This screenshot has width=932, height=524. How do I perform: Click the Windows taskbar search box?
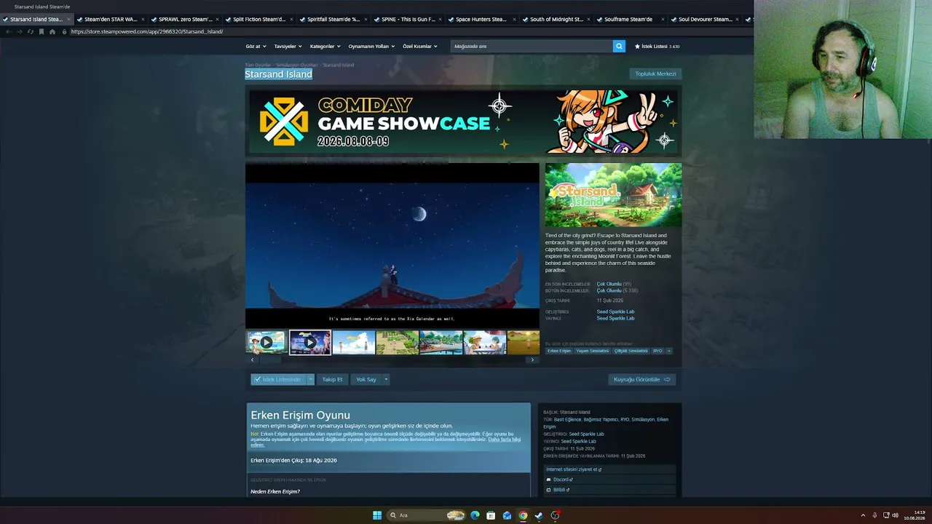[427, 515]
